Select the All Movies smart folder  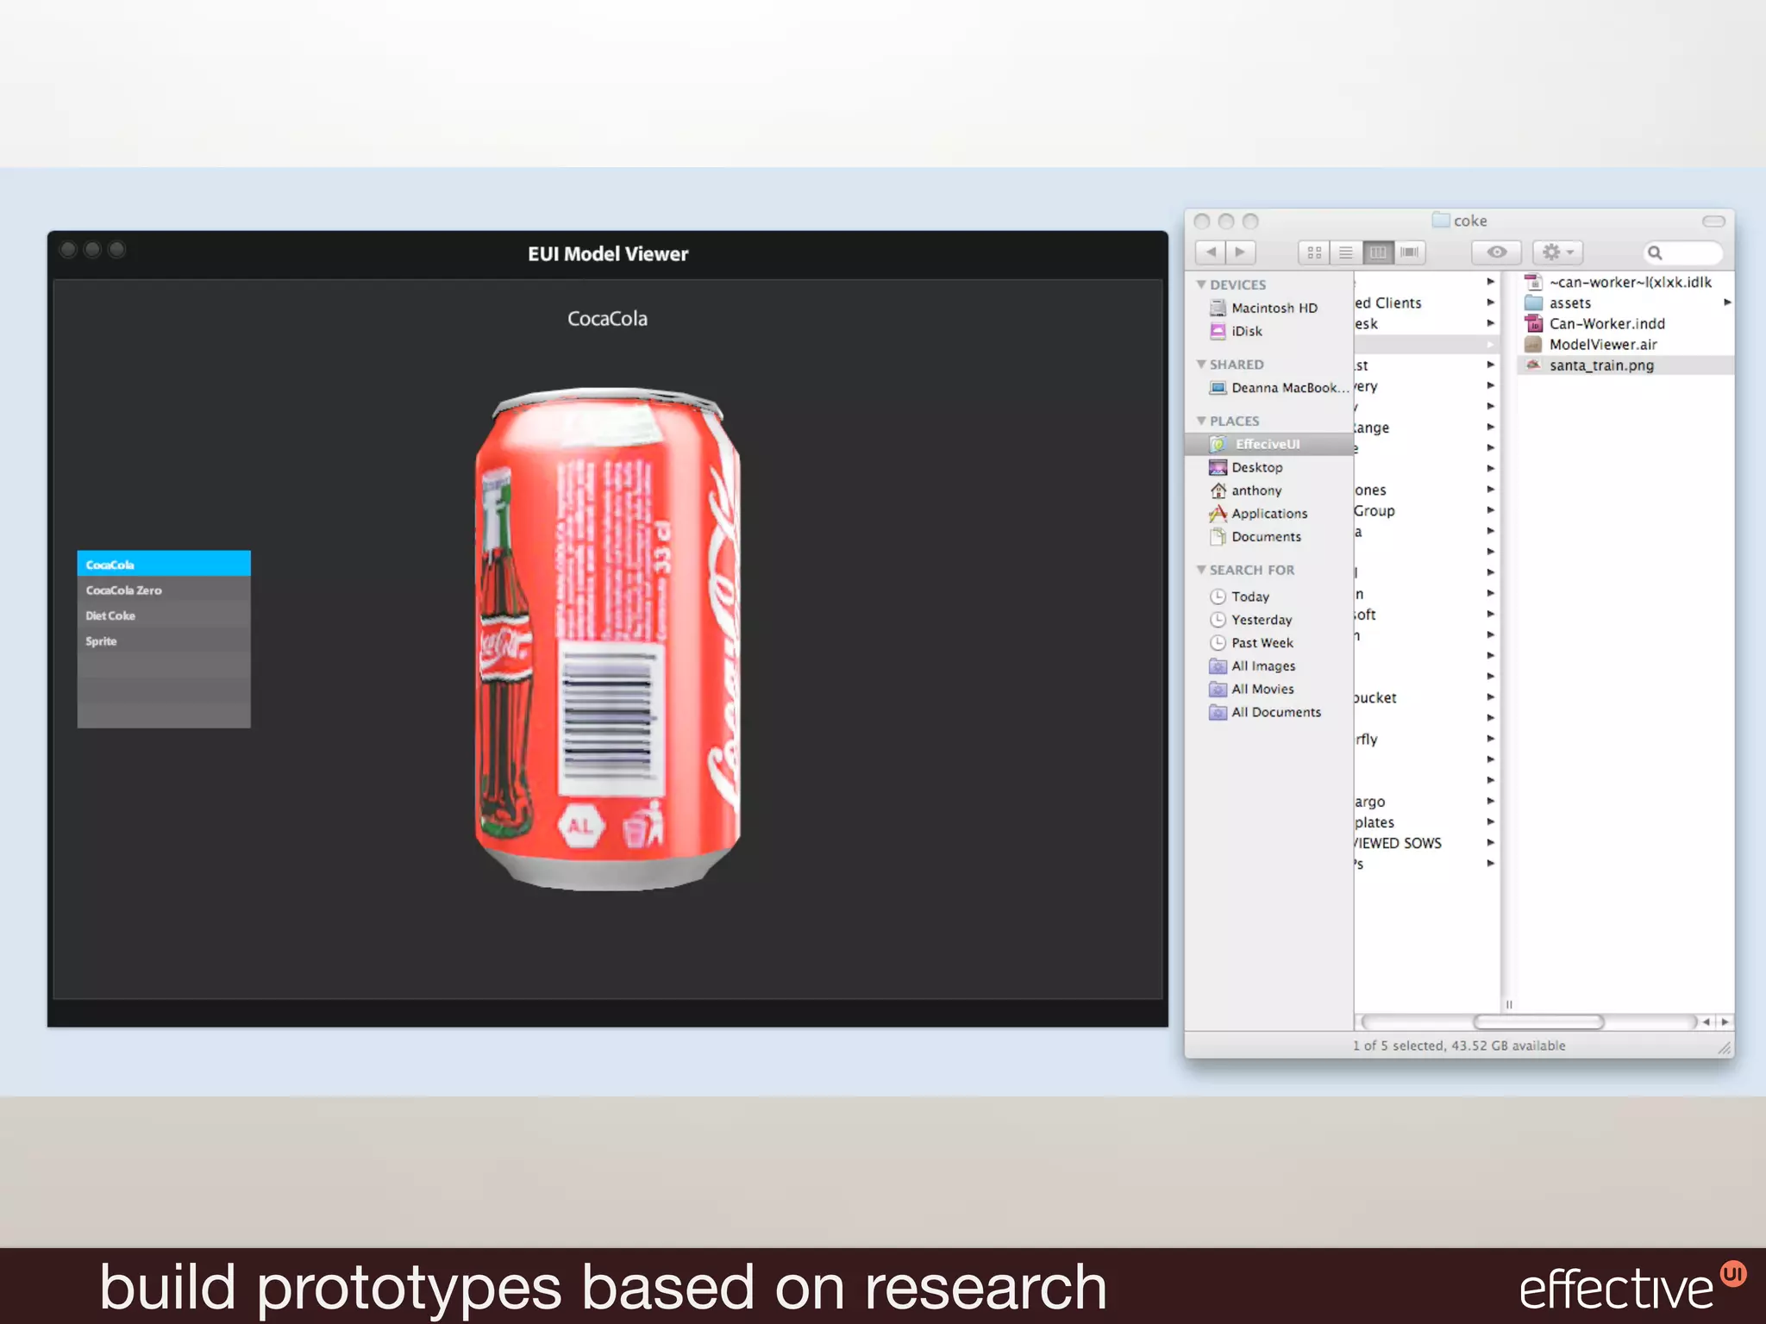click(1268, 690)
